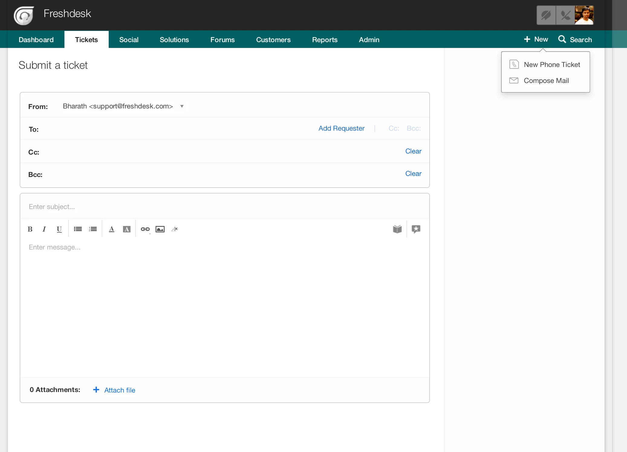Open canned responses star icon
The image size is (627, 452).
[416, 229]
